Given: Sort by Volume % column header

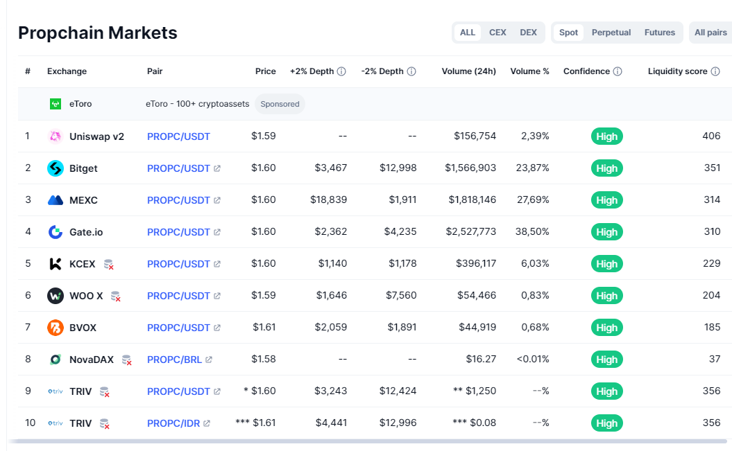Looking at the screenshot, I should coord(529,71).
